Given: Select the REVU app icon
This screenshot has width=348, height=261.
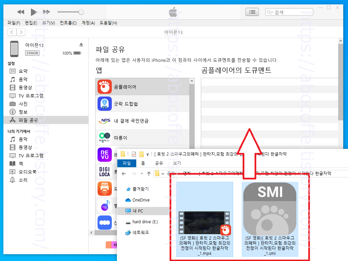Looking at the screenshot, I should 105,155.
